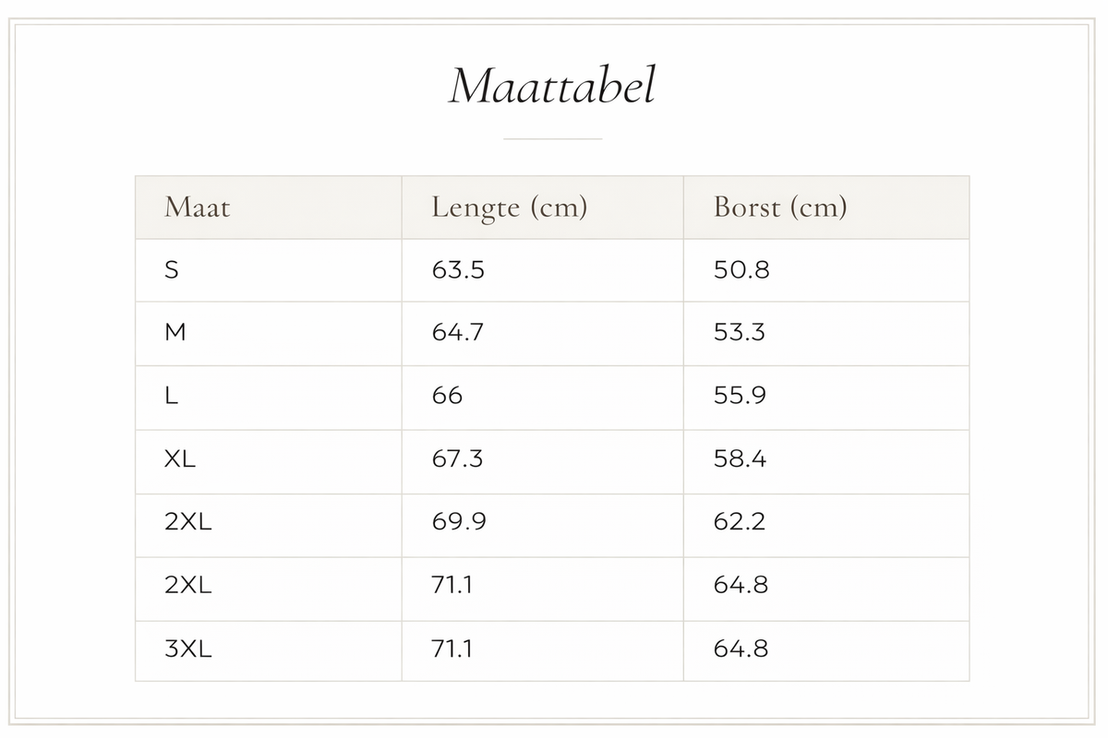The width and height of the screenshot is (1108, 738).
Task: Pick the 55.9 chest value
Action: pos(741,397)
